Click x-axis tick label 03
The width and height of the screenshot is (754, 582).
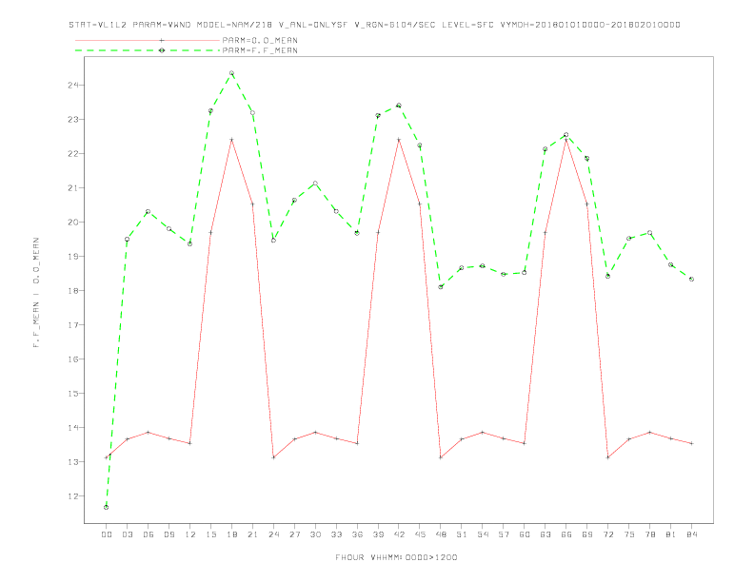coord(127,534)
